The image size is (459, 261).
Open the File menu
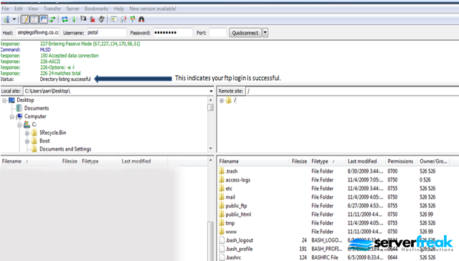coord(5,9)
